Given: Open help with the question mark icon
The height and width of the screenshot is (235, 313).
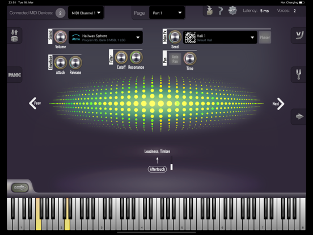Looking at the screenshot, I should (221, 11).
